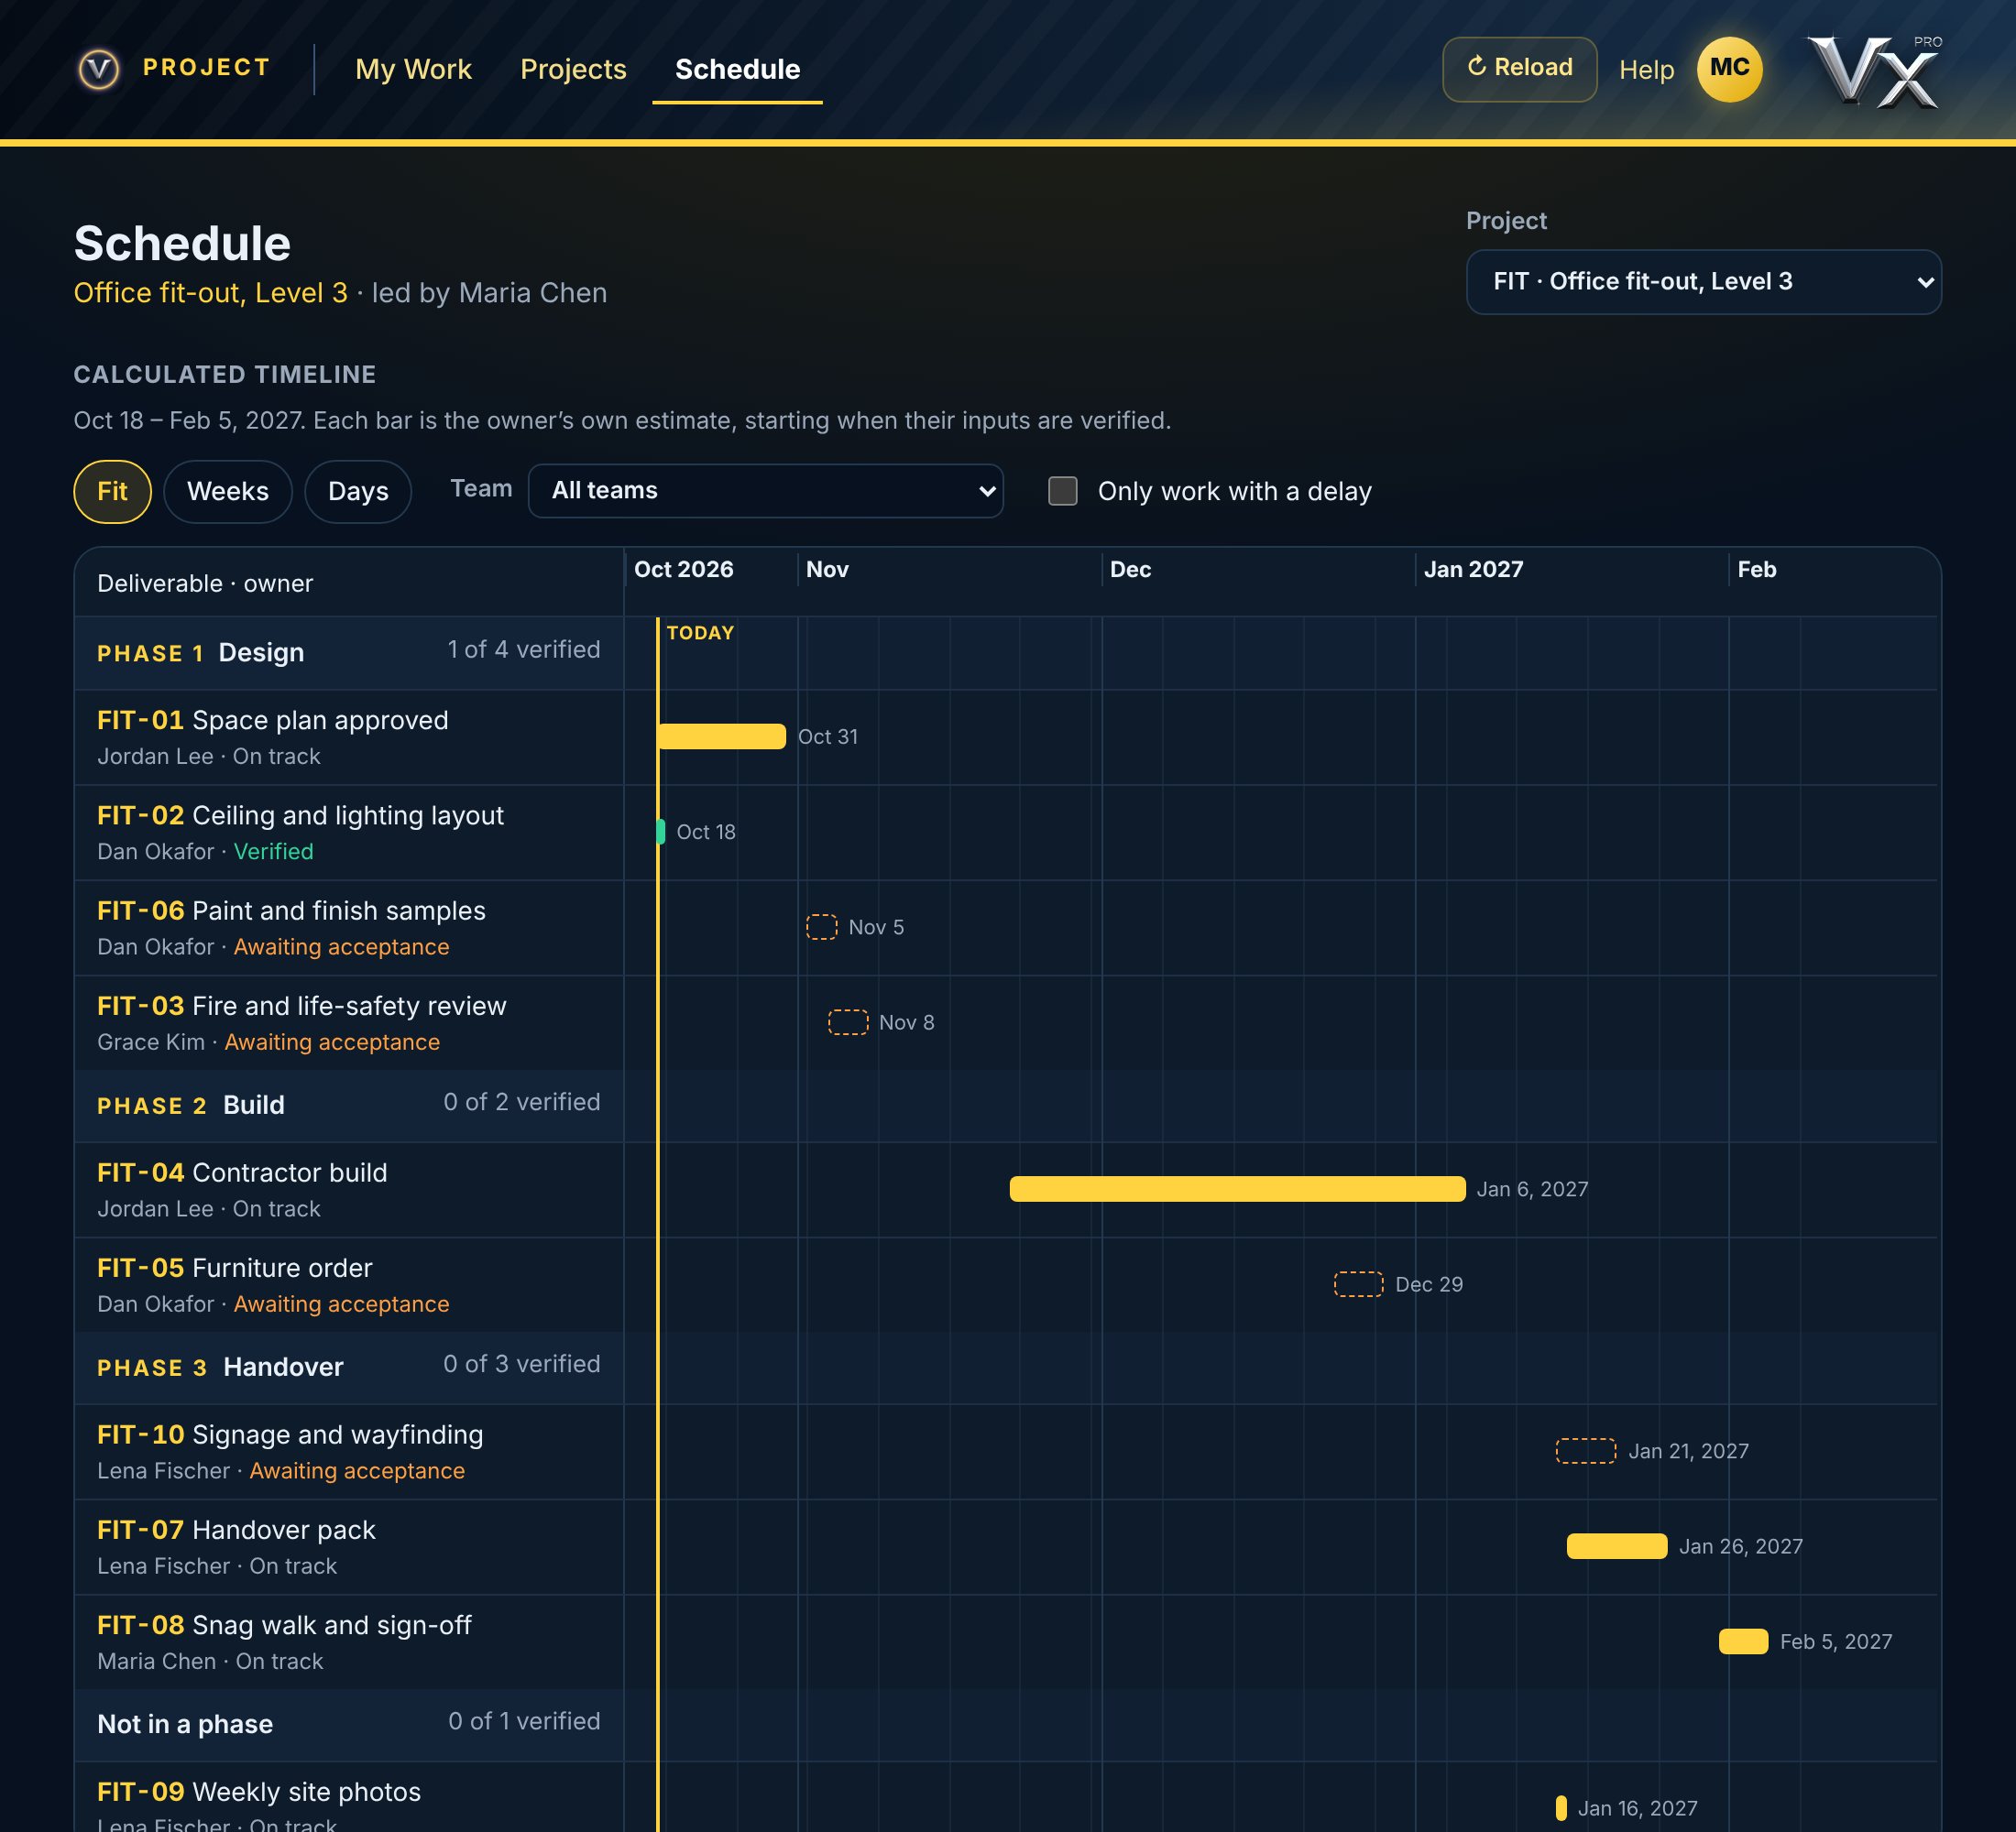Viewport: 2016px width, 1832px height.
Task: Click the TODAY marker label
Action: pyautogui.click(x=700, y=633)
